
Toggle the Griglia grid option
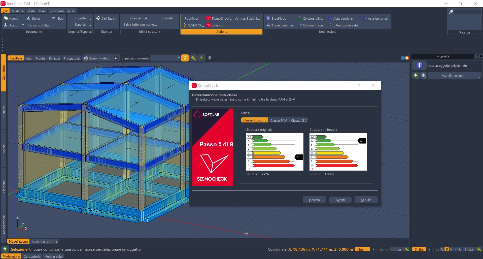click(363, 249)
